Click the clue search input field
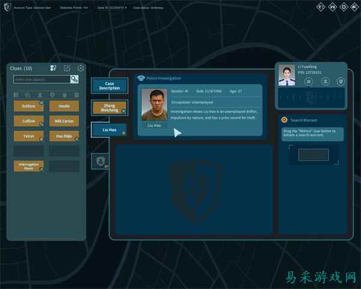 (42, 79)
